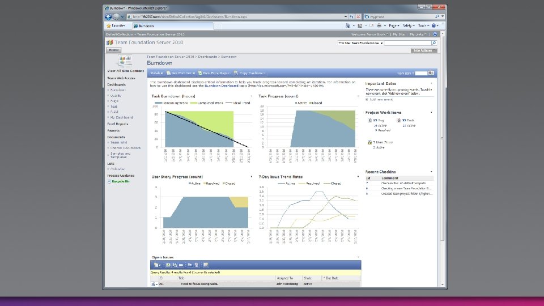The height and width of the screenshot is (306, 544).
Task: Click the Burndown Dashboard help topic link
Action: point(222,86)
